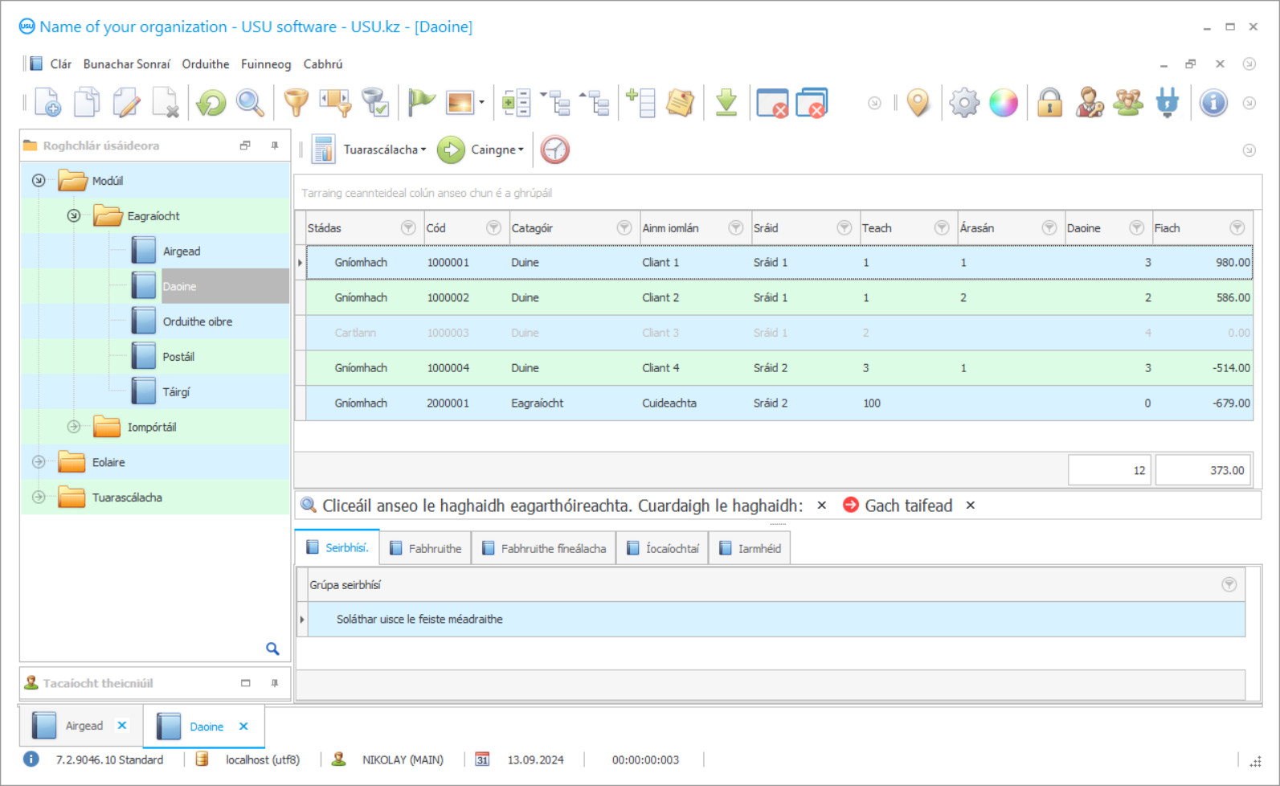Click the edit record pencil icon
Viewport: 1280px width, 786px height.
tap(126, 103)
